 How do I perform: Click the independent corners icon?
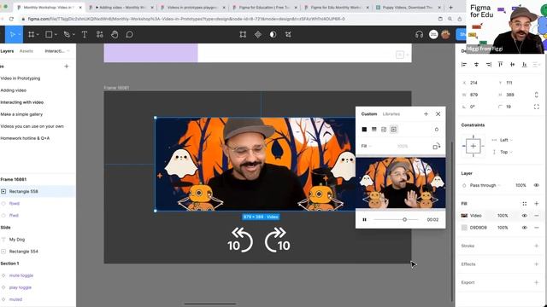537,107
